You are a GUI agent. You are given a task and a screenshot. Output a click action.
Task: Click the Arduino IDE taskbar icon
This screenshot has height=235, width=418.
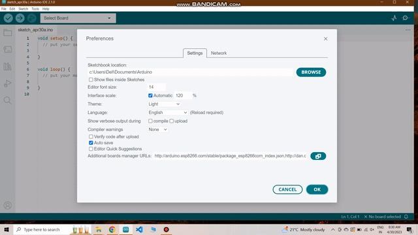(x=126, y=229)
